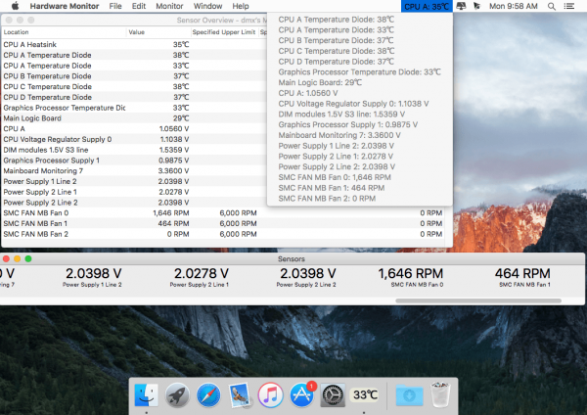587x415 pixels.
Task: Select SMC FAN MB Fan 1 table row
Action: click(223, 223)
